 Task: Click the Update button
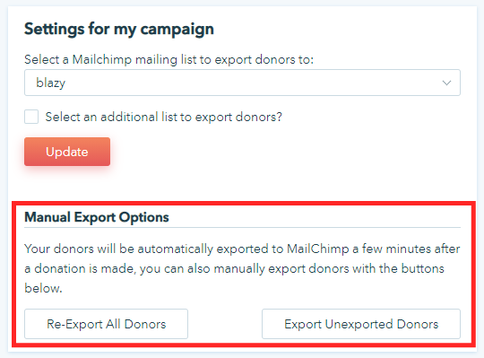pos(67,152)
